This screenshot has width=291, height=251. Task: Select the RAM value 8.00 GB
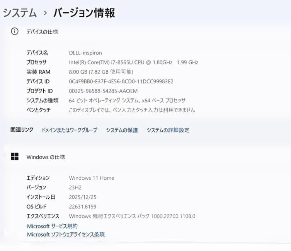click(x=101, y=72)
